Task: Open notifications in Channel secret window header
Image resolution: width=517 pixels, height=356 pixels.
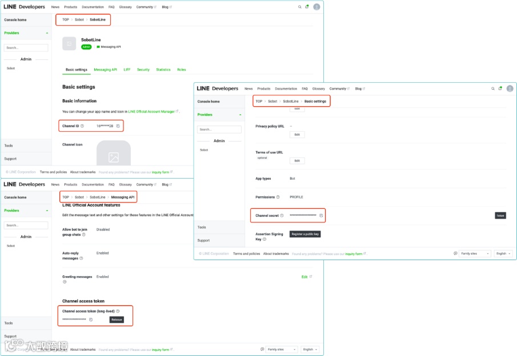Action: coord(500,88)
